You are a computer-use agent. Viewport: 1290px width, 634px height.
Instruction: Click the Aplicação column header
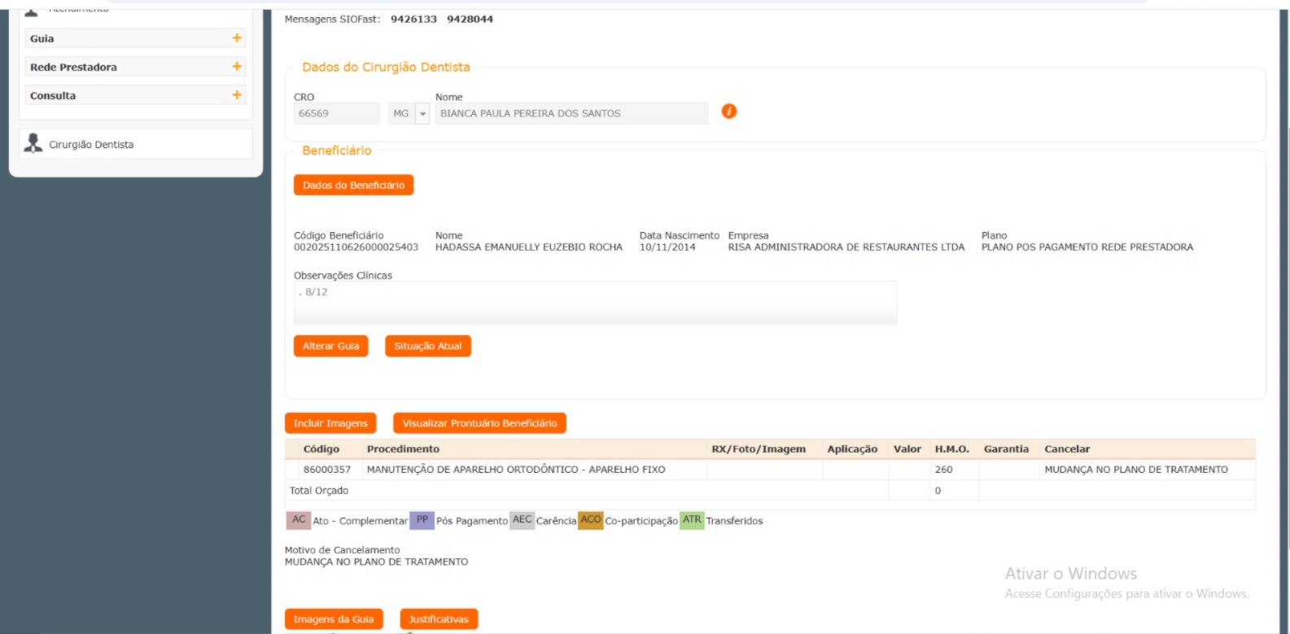852,449
